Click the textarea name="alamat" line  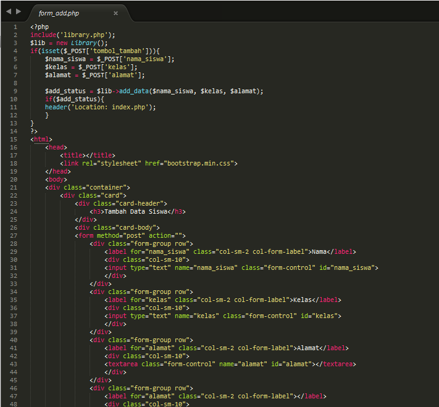tap(230, 364)
